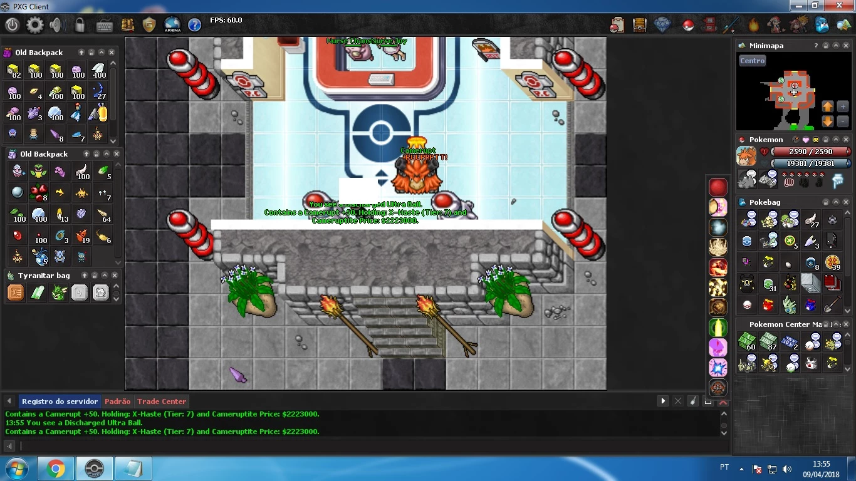Open the Arena globe icon

click(x=172, y=25)
